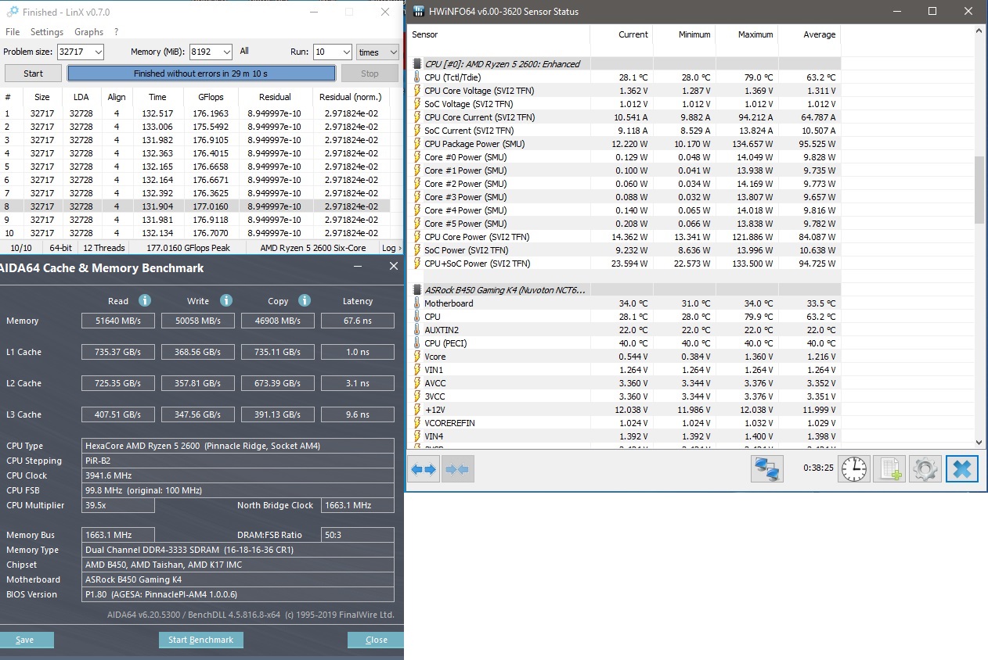
Task: Select LinX result row 8
Action: click(x=196, y=206)
